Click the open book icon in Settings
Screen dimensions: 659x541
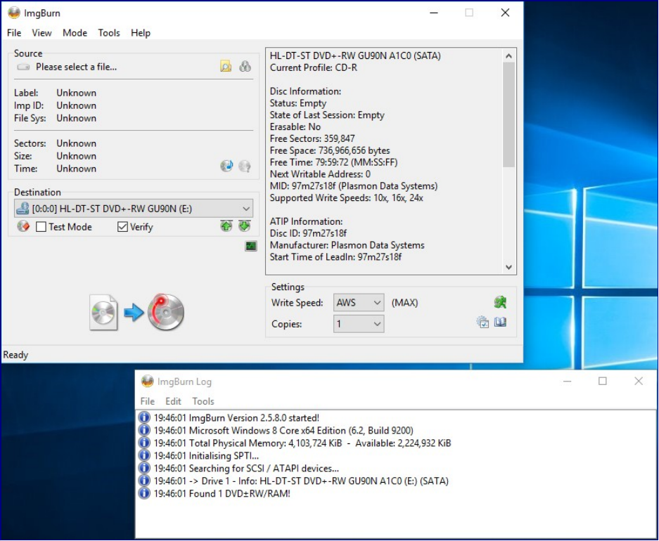click(x=500, y=322)
